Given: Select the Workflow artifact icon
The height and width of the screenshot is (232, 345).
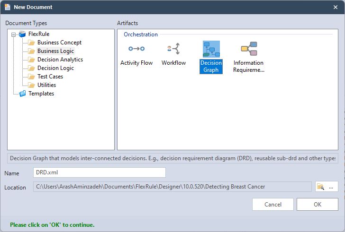Looking at the screenshot, I should pos(173,49).
